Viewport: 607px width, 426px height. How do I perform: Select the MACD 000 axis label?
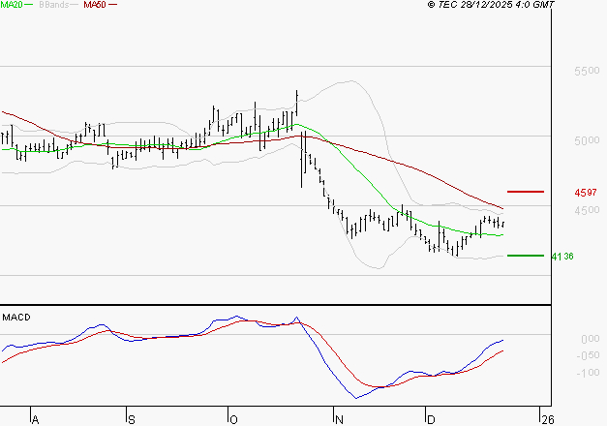(591, 339)
